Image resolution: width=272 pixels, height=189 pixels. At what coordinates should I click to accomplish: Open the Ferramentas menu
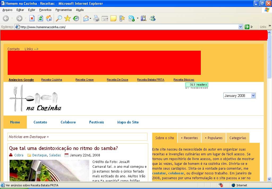[x=63, y=10]
